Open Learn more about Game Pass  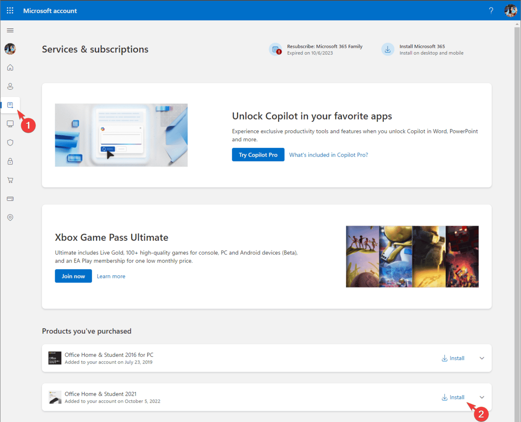[x=111, y=277]
